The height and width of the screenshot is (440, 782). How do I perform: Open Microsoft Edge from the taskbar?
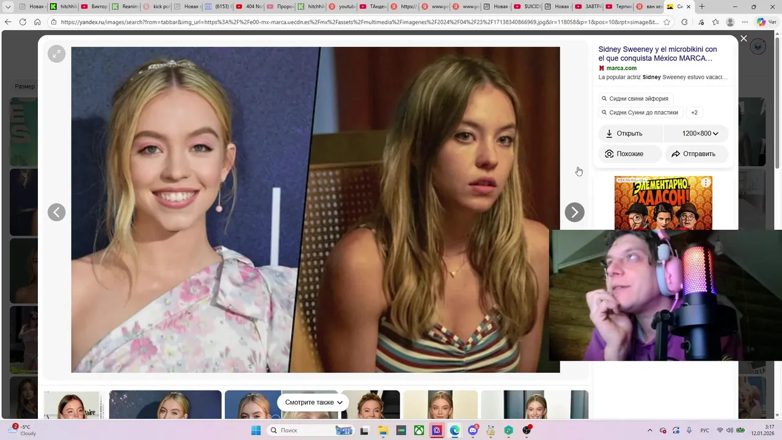(x=455, y=430)
